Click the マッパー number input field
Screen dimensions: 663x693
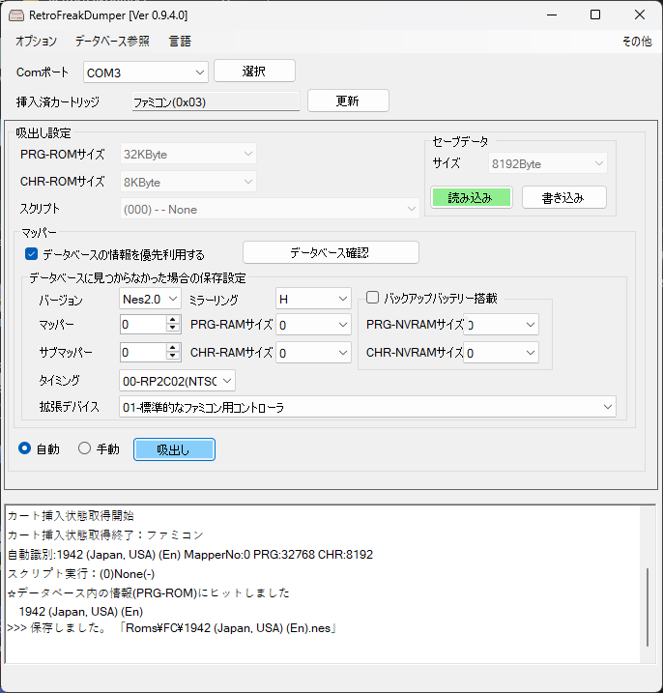tap(143, 325)
